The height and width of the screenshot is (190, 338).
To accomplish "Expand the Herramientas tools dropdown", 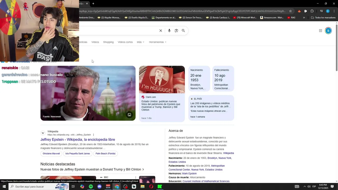I will tap(158, 42).
